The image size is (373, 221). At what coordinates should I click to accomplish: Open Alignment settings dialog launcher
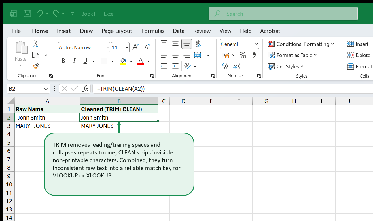click(213, 76)
